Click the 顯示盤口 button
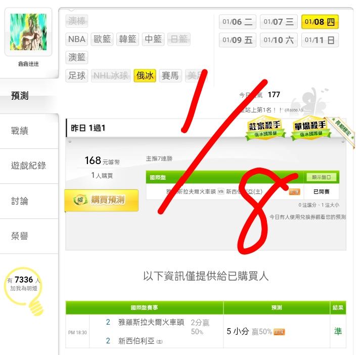 322,177
